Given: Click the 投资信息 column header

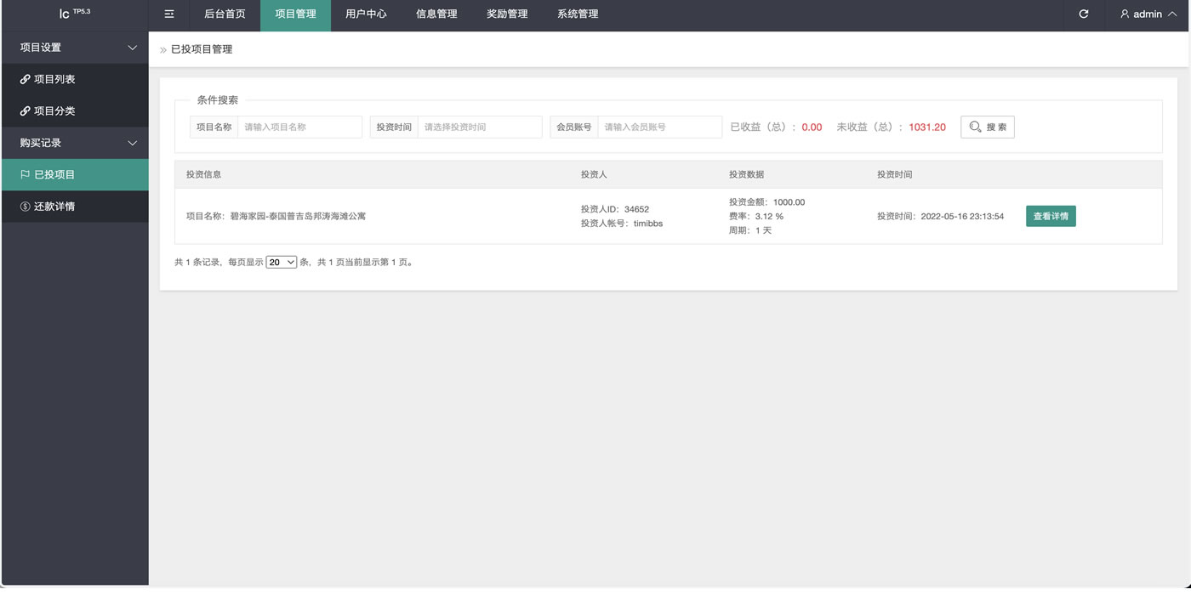Looking at the screenshot, I should (204, 174).
